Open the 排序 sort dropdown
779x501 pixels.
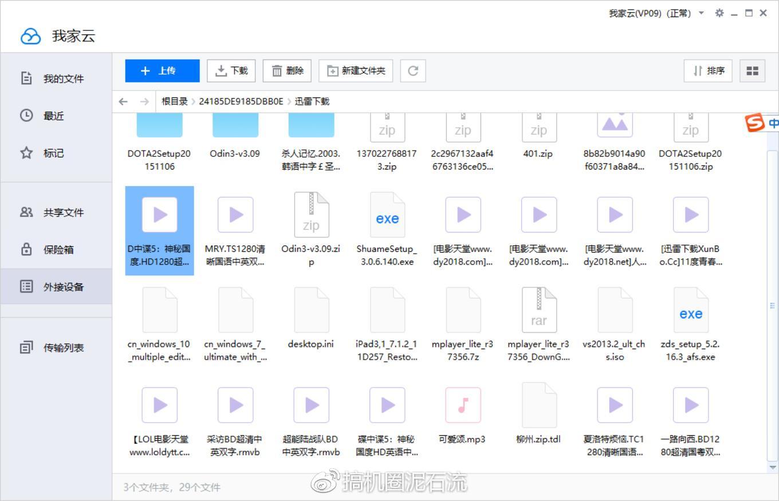(708, 71)
